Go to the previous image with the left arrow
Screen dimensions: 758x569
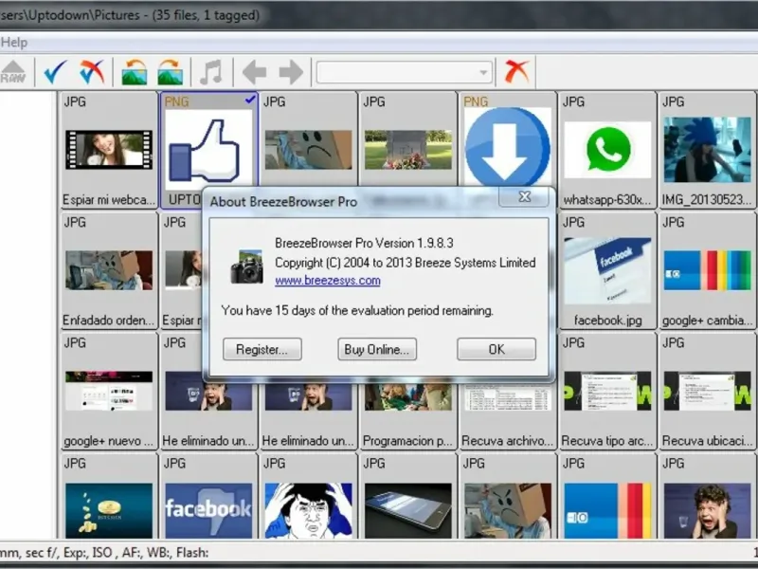254,72
